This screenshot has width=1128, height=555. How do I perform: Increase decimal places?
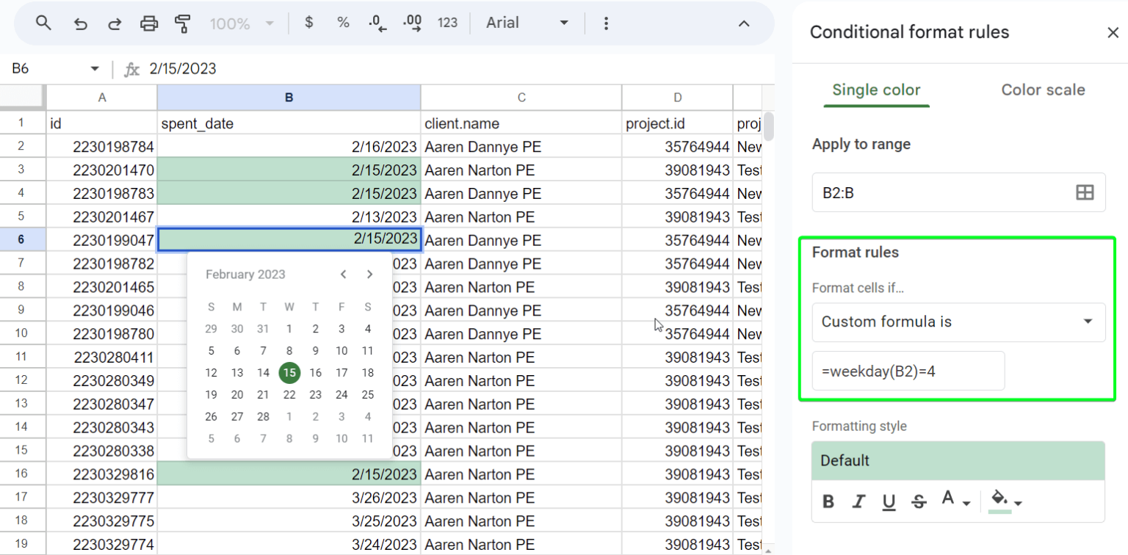(411, 23)
